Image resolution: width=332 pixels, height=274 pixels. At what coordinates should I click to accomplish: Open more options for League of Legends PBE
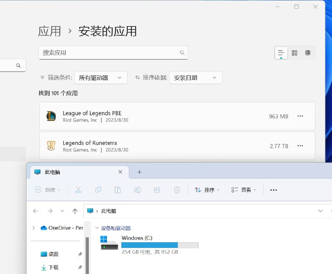point(300,116)
